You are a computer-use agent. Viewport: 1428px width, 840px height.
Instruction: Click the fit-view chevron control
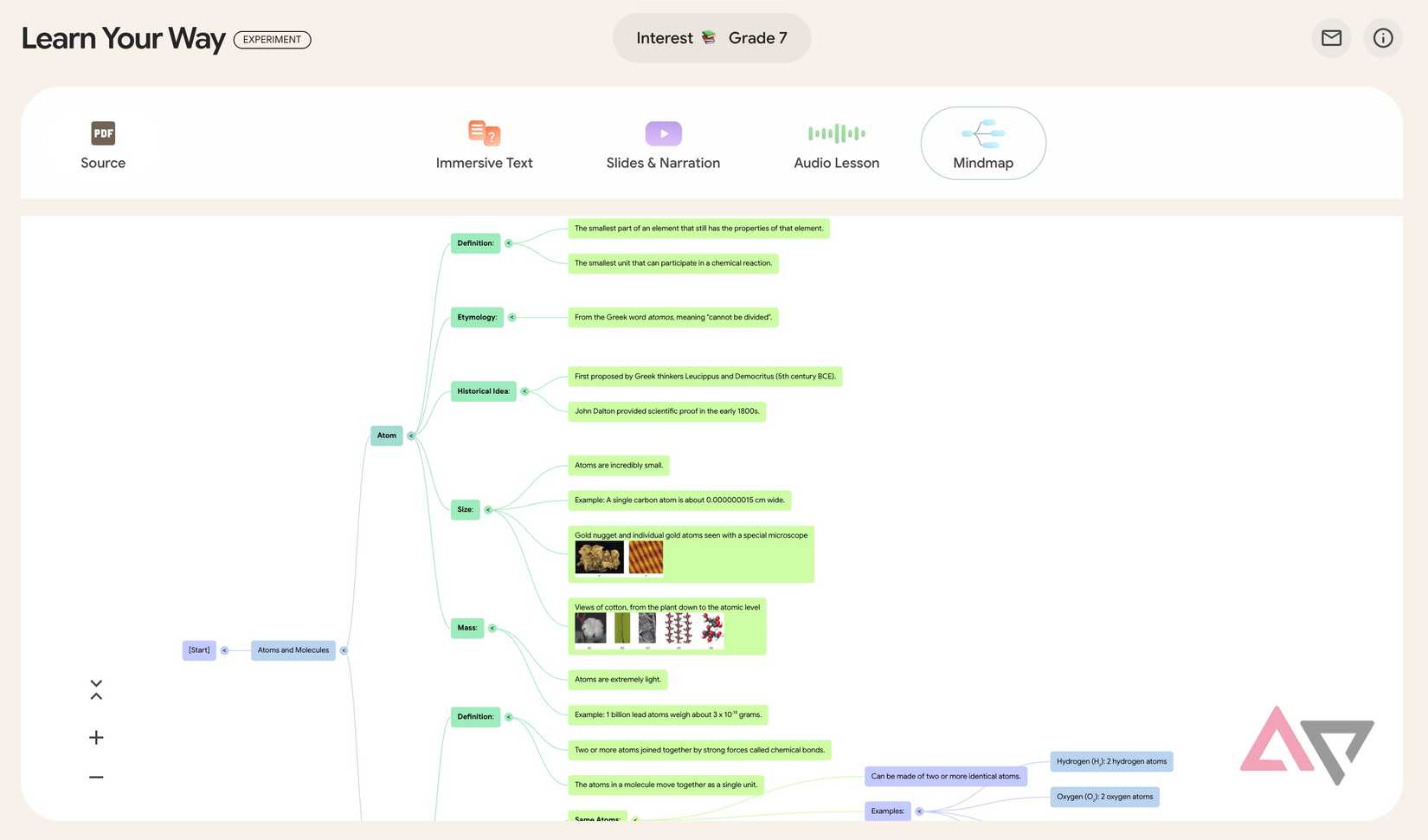coord(95,688)
